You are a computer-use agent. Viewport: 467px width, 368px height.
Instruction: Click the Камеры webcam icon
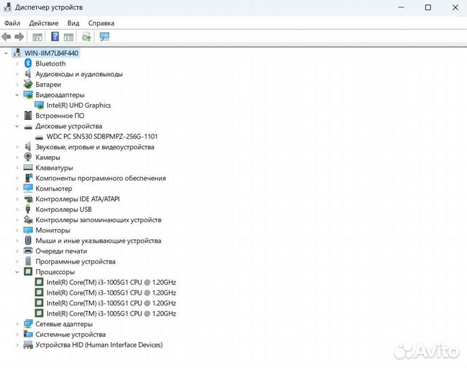(x=28, y=157)
